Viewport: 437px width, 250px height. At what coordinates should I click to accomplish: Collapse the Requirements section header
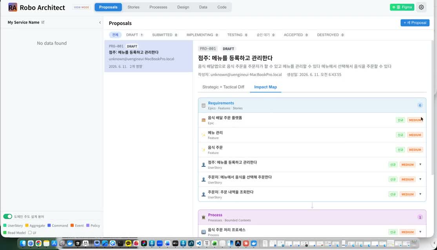coord(312,105)
